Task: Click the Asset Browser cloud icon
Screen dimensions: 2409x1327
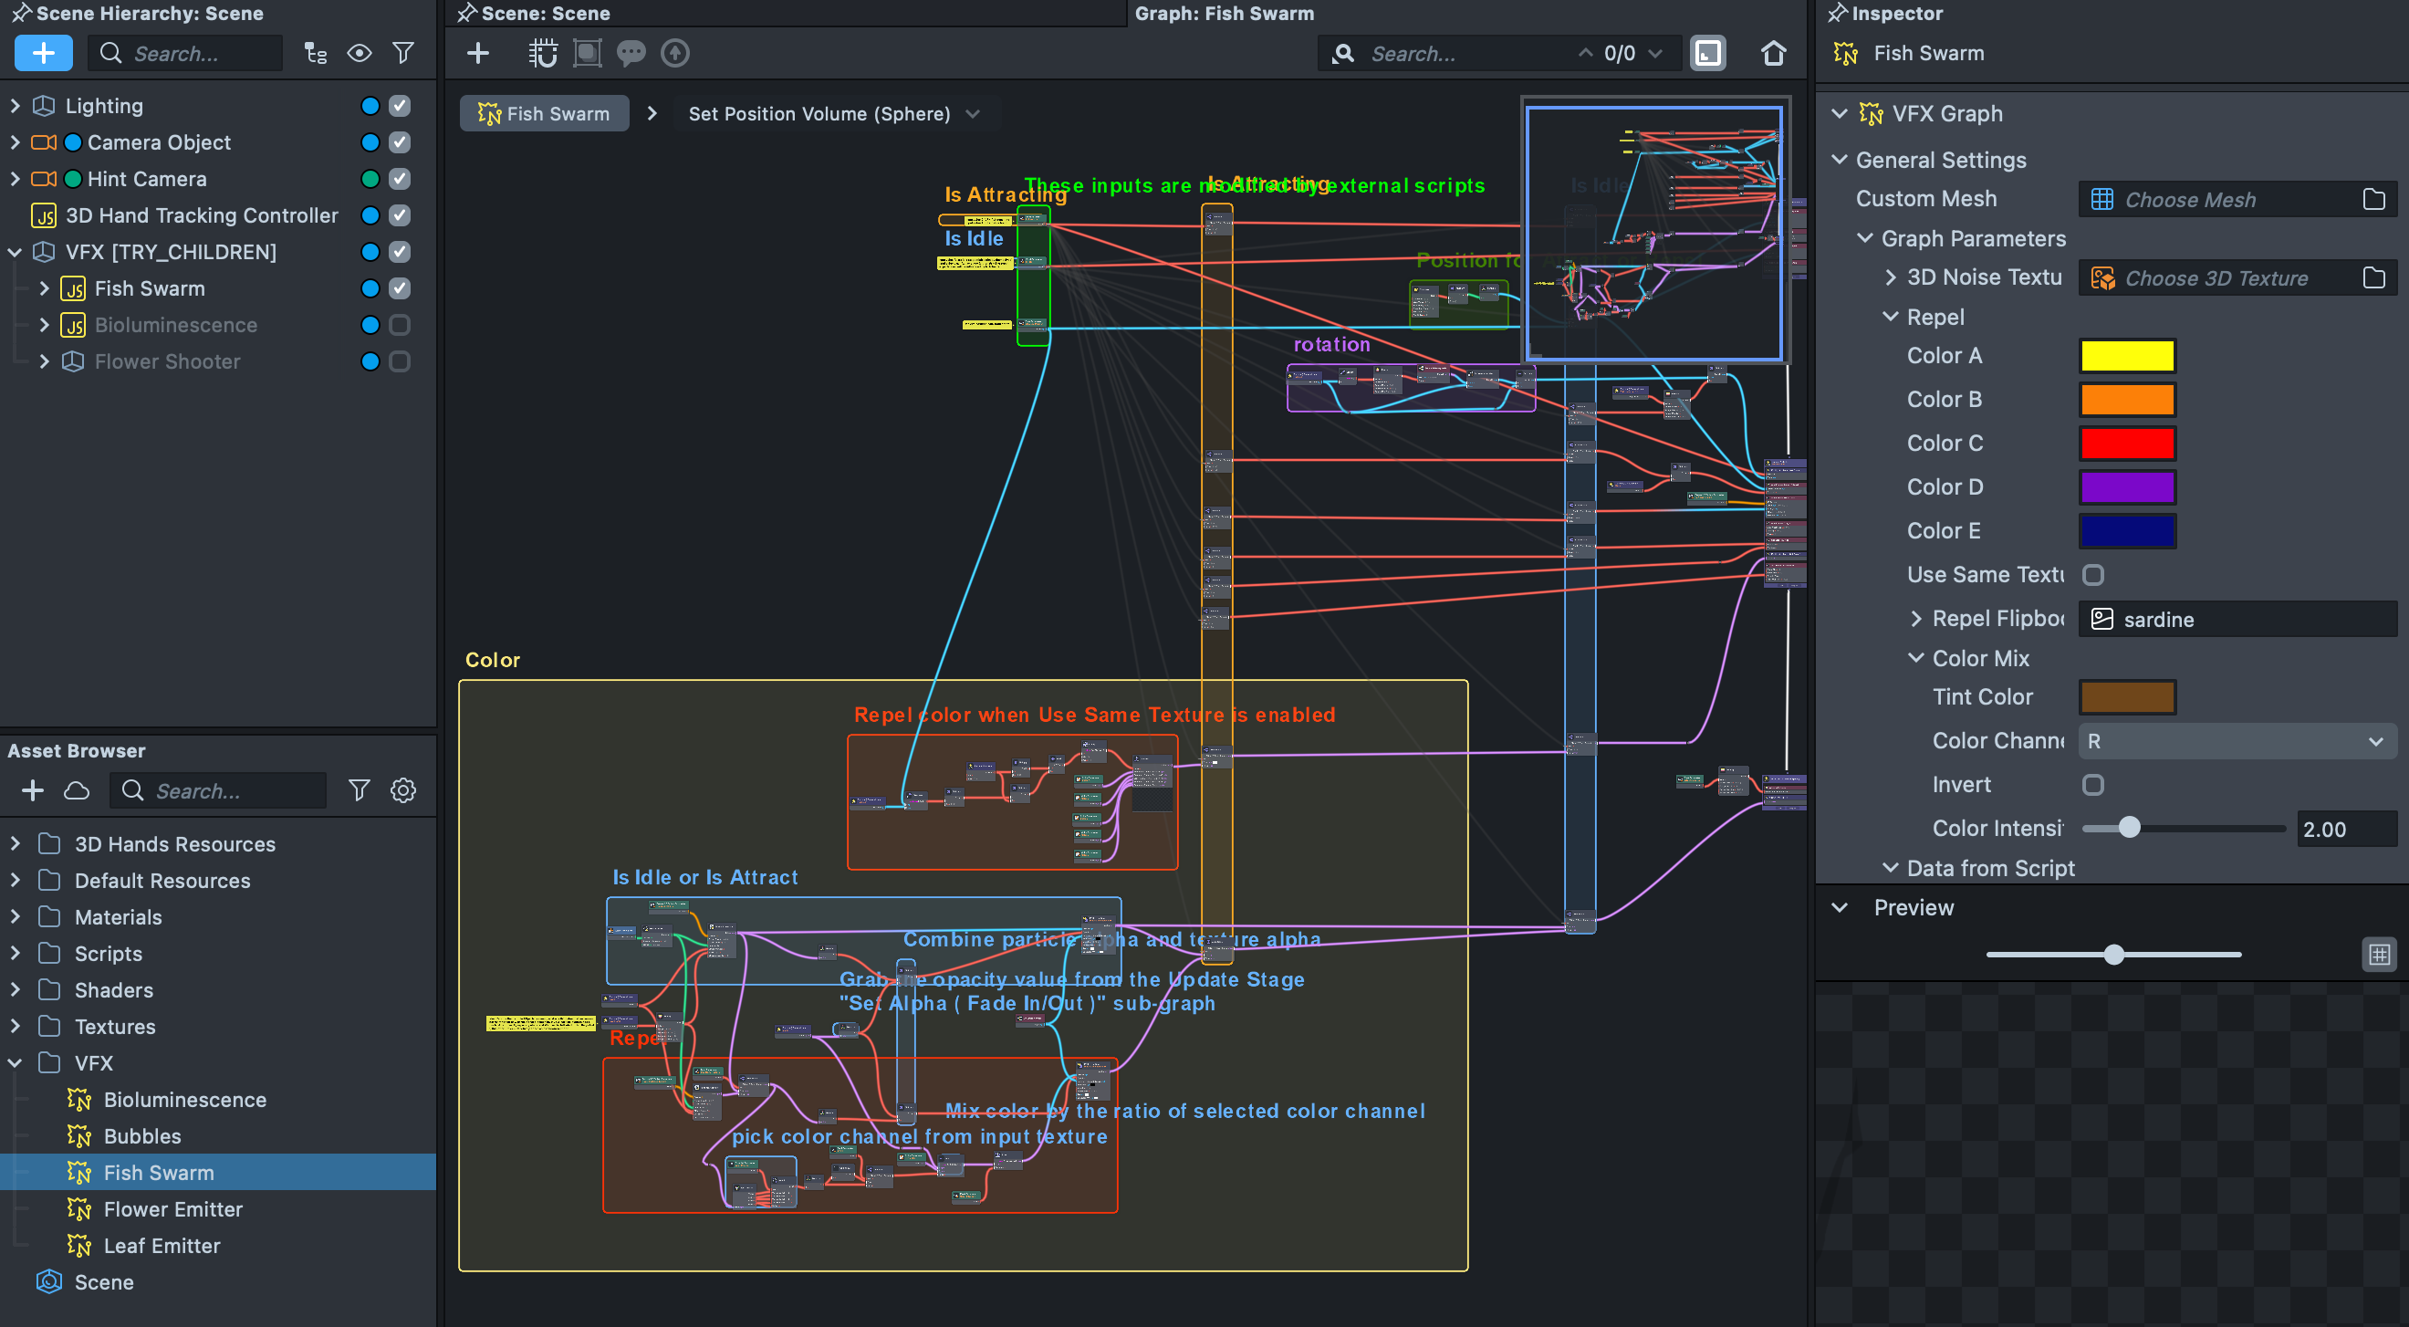Action: [x=77, y=790]
